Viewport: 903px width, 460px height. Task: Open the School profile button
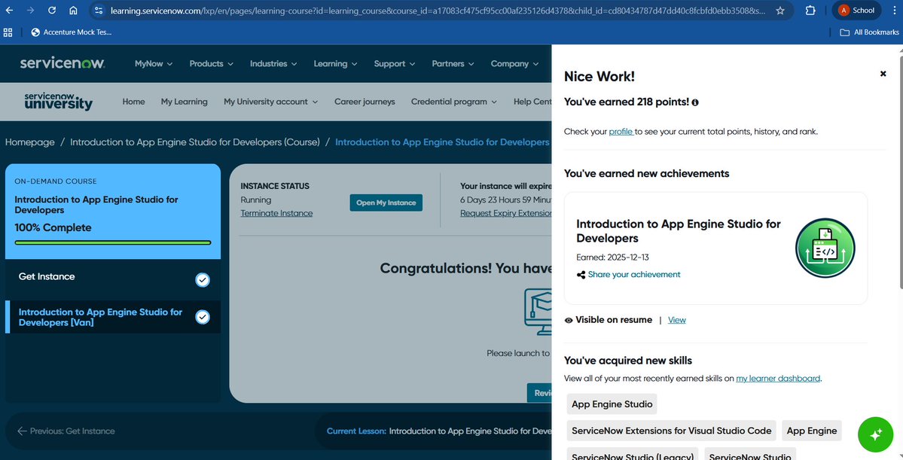(x=856, y=11)
